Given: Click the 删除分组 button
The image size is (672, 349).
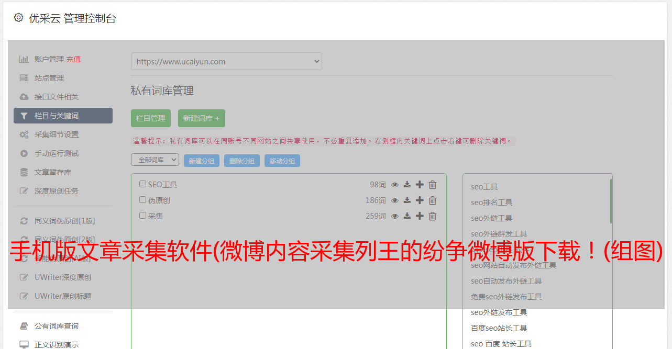Looking at the screenshot, I should (242, 161).
